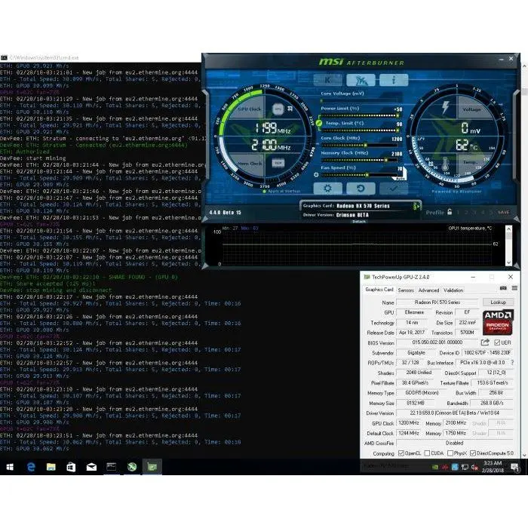Image resolution: width=528 pixels, height=528 pixels.
Task: Open Microsoft Edge from taskbar
Action: pyautogui.click(x=31, y=467)
